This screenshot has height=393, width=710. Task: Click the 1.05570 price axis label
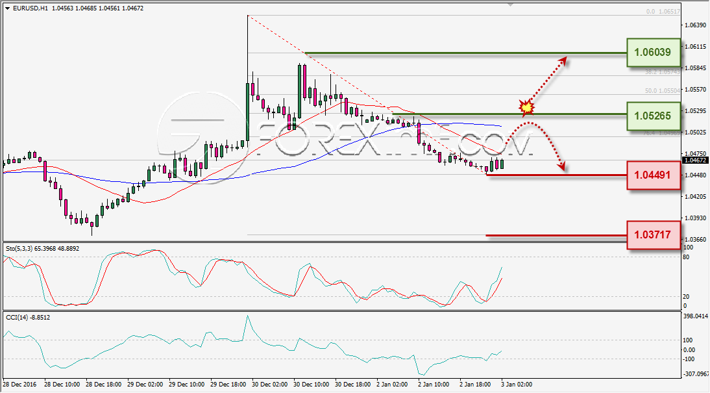[x=694, y=89]
